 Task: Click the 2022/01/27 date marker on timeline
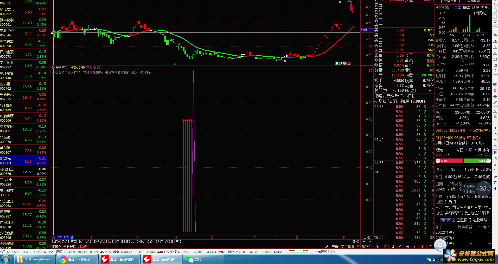63,237
